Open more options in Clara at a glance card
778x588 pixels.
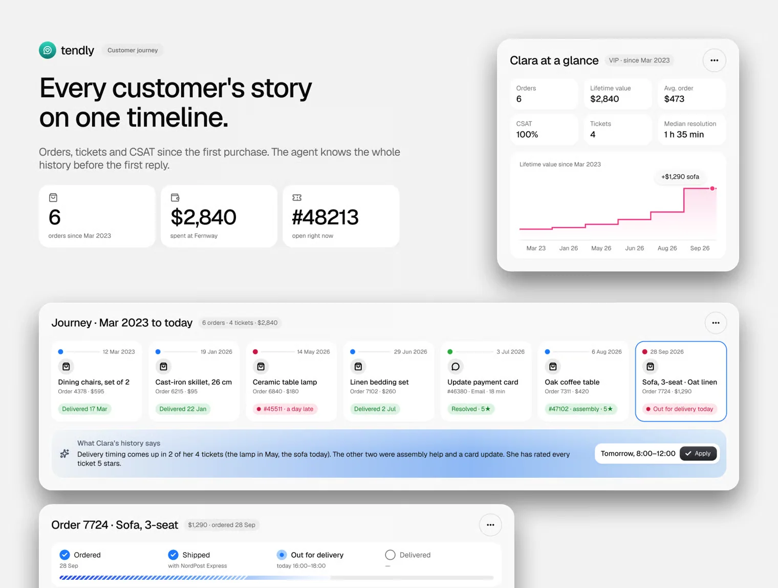point(714,60)
